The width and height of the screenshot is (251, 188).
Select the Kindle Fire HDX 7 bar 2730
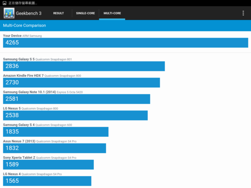tap(82, 83)
